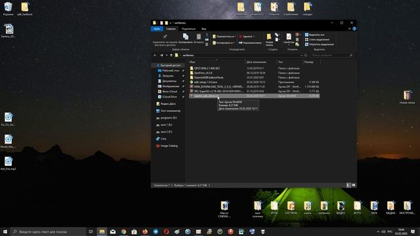Click the pin to Quick access ribbon icon

point(165,37)
